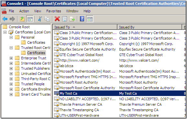Select Microsoft Authenticode(tm) Root certificate row
This screenshot has height=119, width=187.
point(120,71)
